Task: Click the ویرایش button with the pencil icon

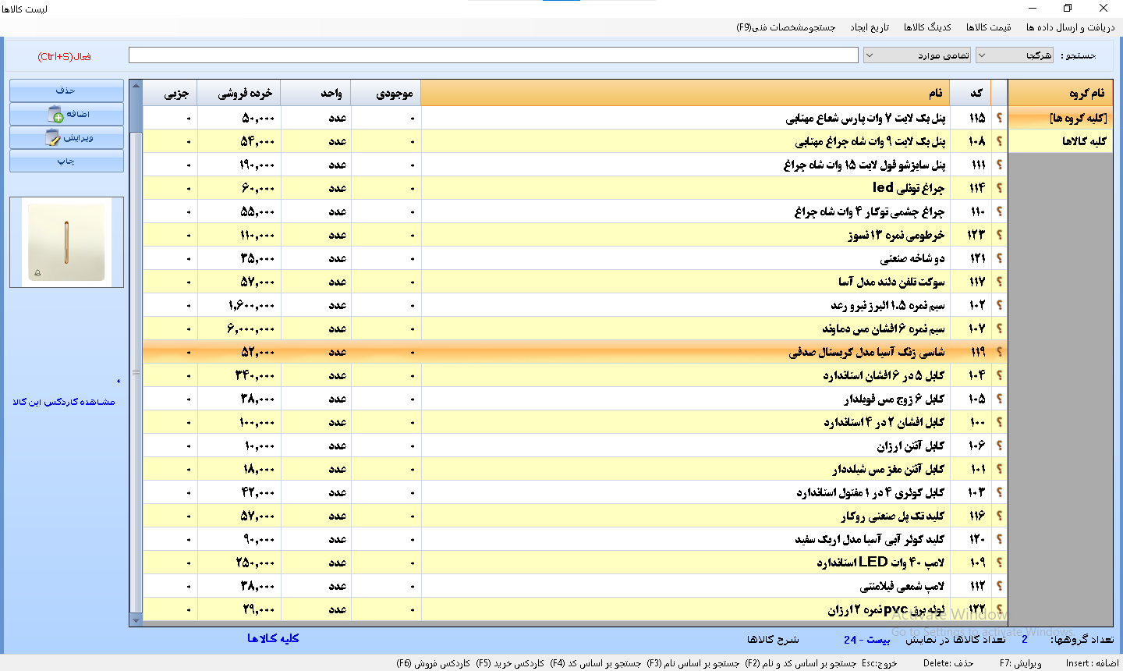Action: pos(67,138)
